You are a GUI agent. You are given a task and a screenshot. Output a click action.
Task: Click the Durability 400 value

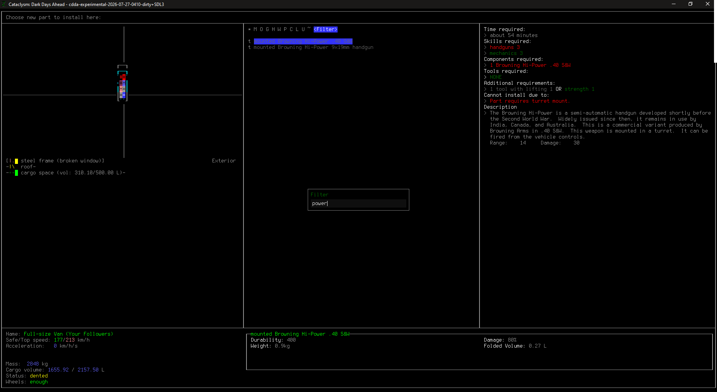[291, 340]
